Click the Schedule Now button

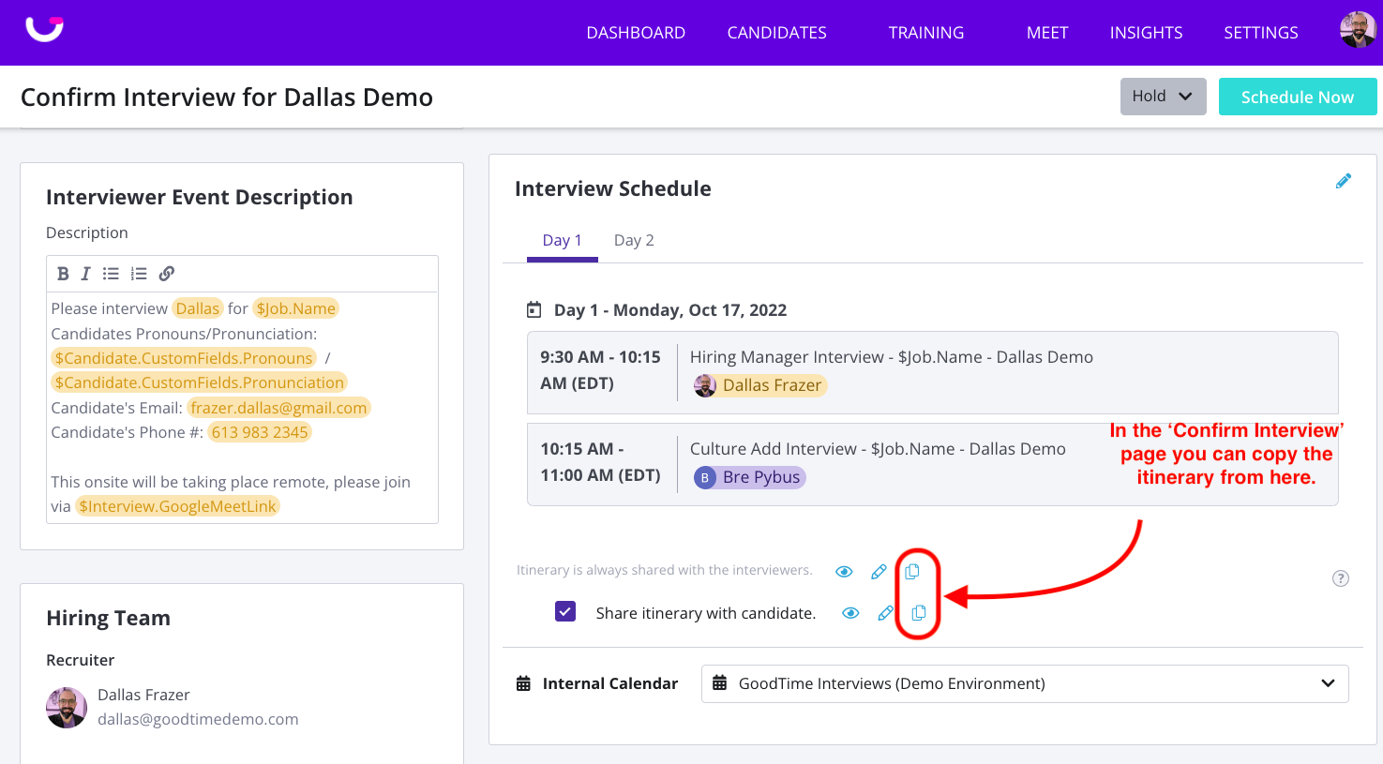click(x=1297, y=97)
